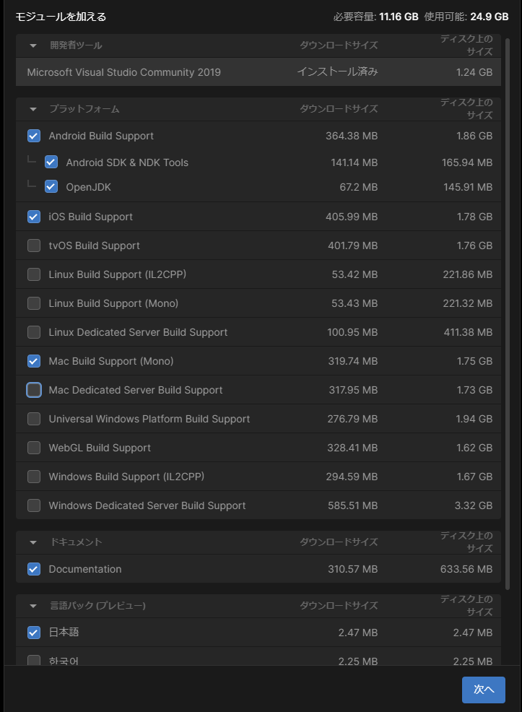The image size is (522, 712).
Task: Uncheck the Documentation module
Action: pos(34,569)
